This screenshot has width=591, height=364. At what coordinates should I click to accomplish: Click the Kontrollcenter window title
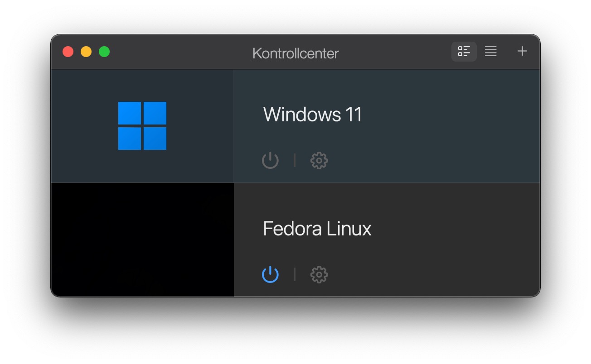[295, 53]
